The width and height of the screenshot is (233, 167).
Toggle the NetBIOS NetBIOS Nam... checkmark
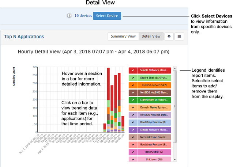tap(133, 93)
